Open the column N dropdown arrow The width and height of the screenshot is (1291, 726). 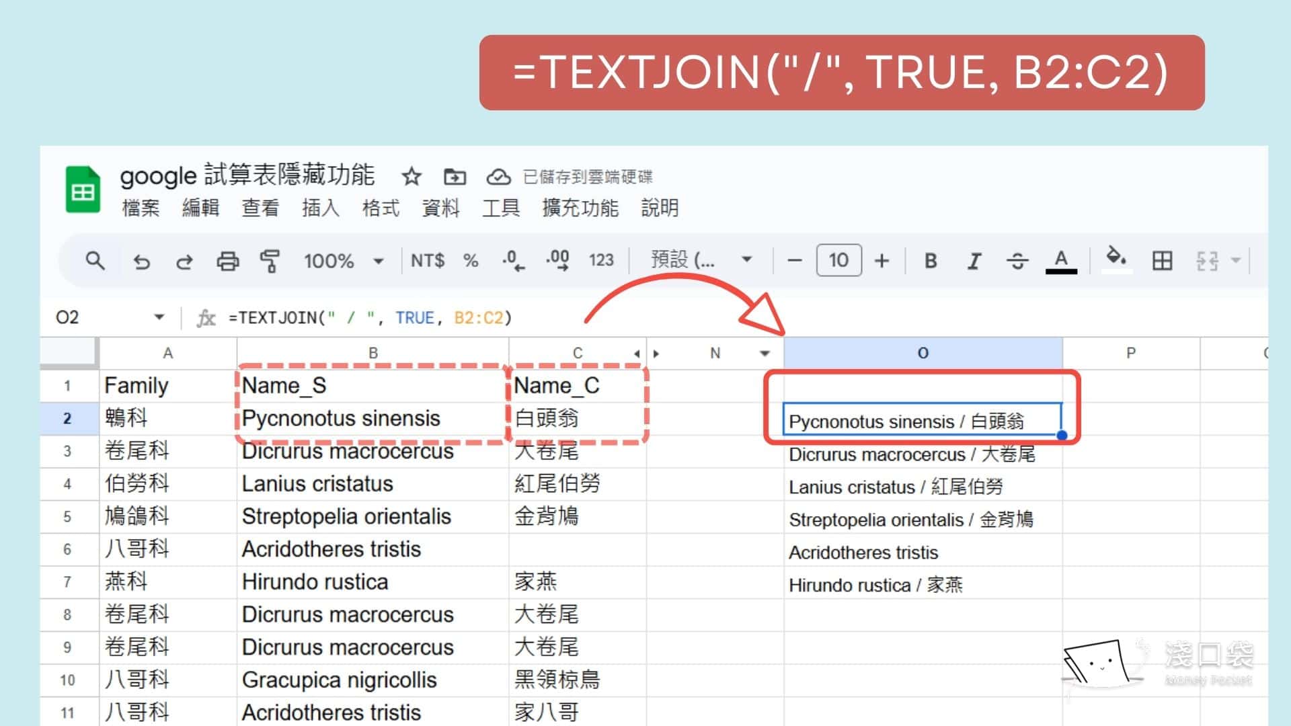click(x=764, y=352)
